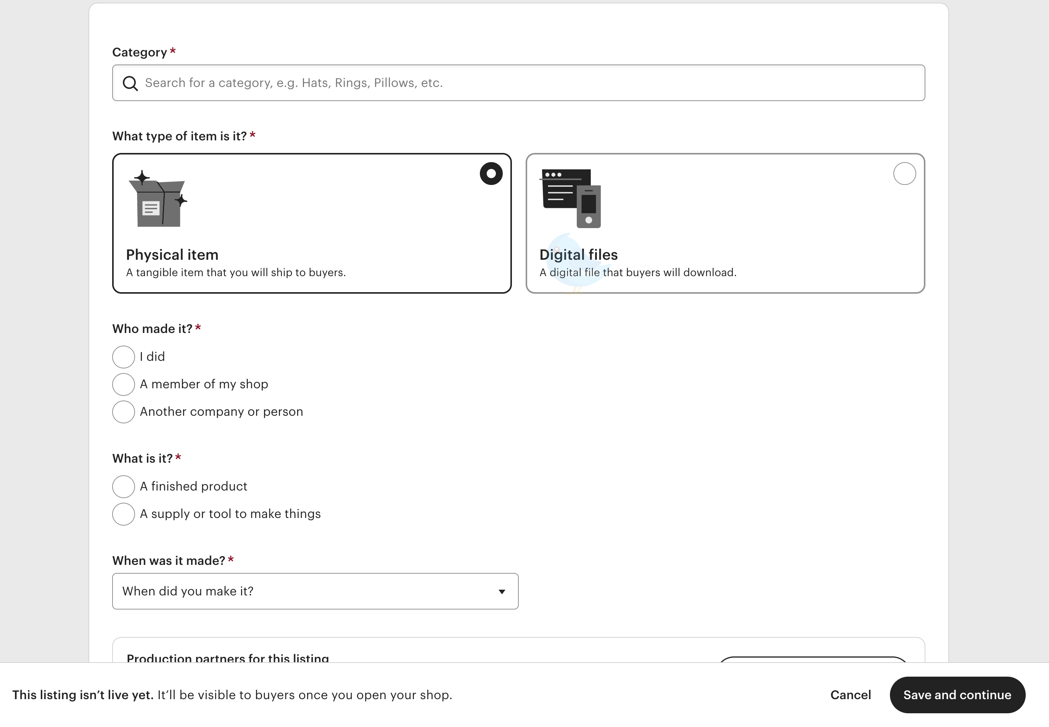Image resolution: width=1049 pixels, height=727 pixels.
Task: Select 'A supply or tool to make things'
Action: [124, 514]
